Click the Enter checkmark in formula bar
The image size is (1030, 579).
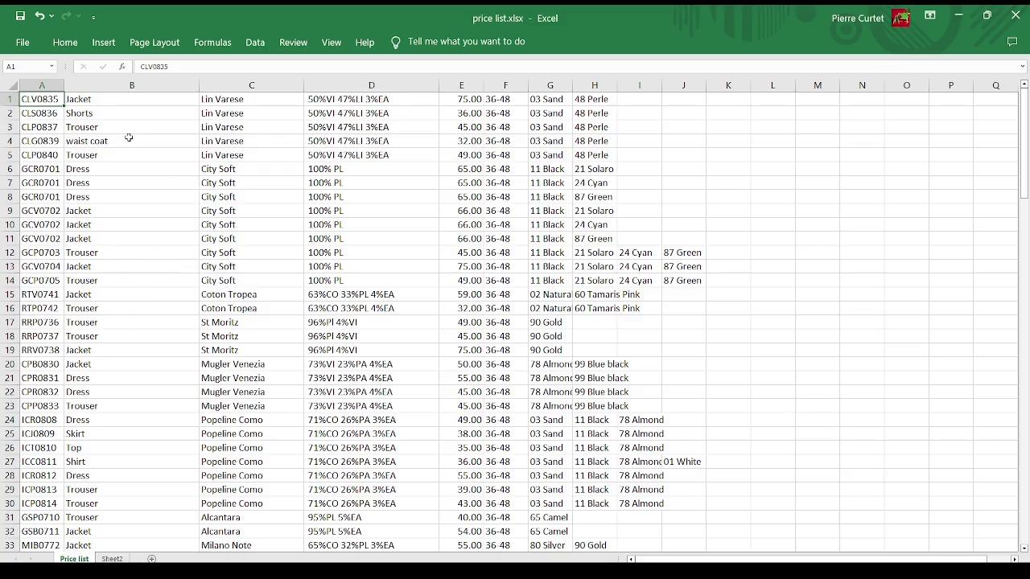coord(103,67)
